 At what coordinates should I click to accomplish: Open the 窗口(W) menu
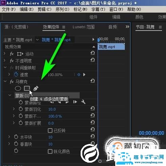click(116, 9)
